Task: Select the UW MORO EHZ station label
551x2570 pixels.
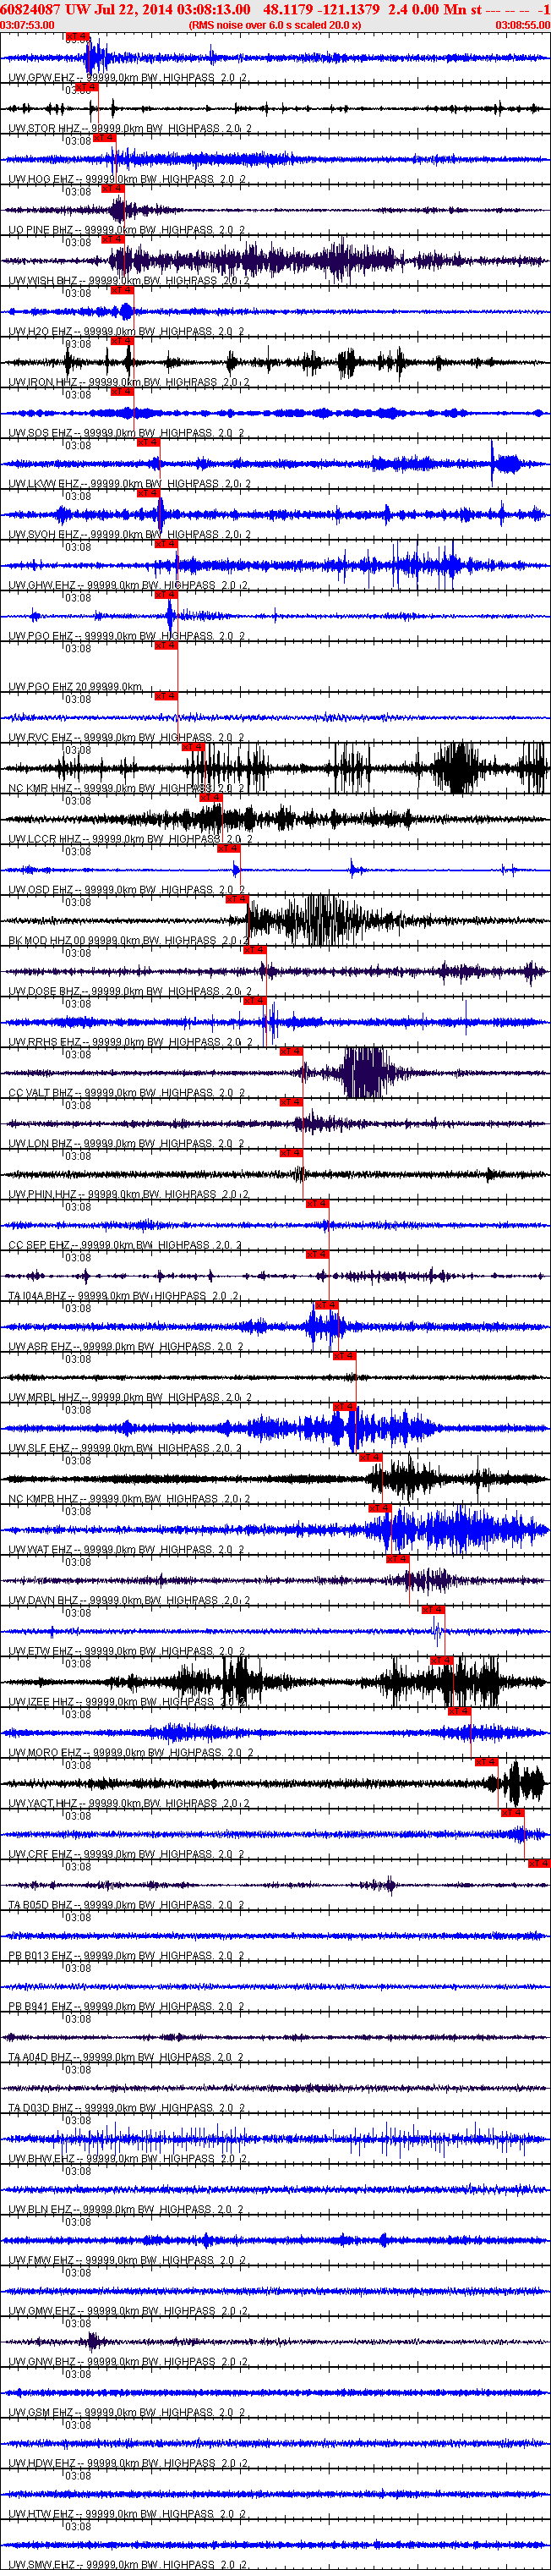Action: pos(130,1754)
